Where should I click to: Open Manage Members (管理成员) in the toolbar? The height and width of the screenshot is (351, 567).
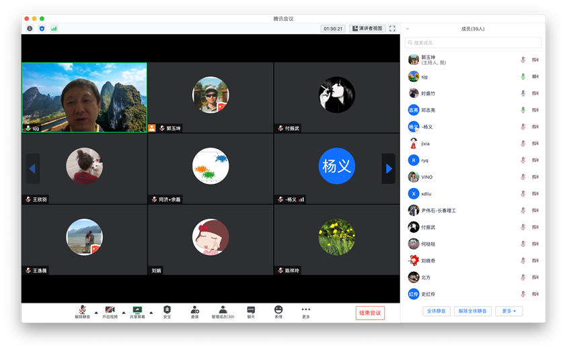point(223,311)
